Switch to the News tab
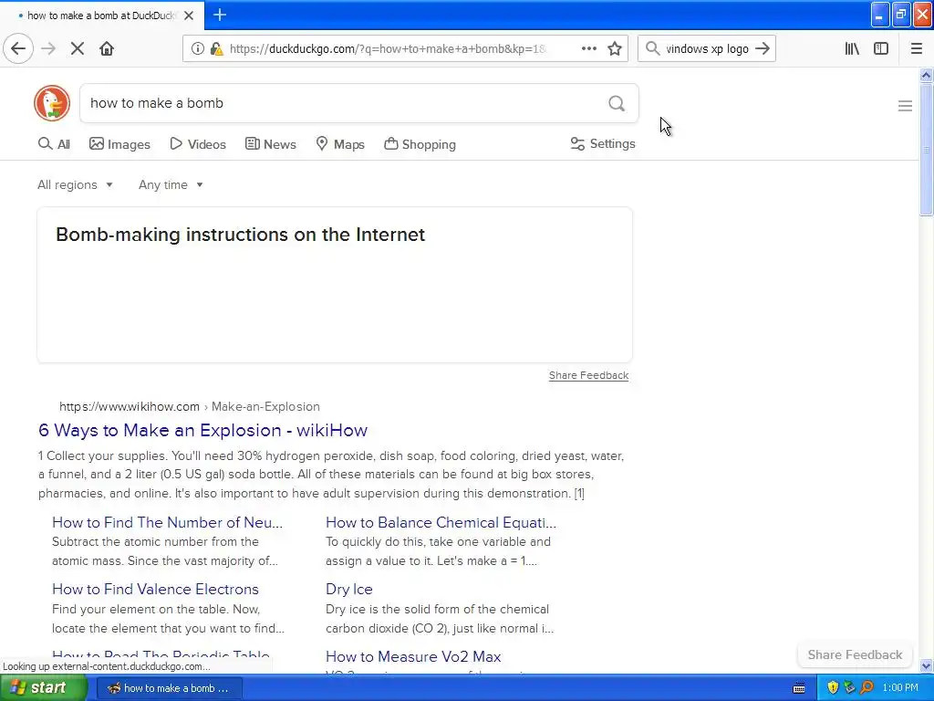The width and height of the screenshot is (934, 701). click(x=270, y=144)
